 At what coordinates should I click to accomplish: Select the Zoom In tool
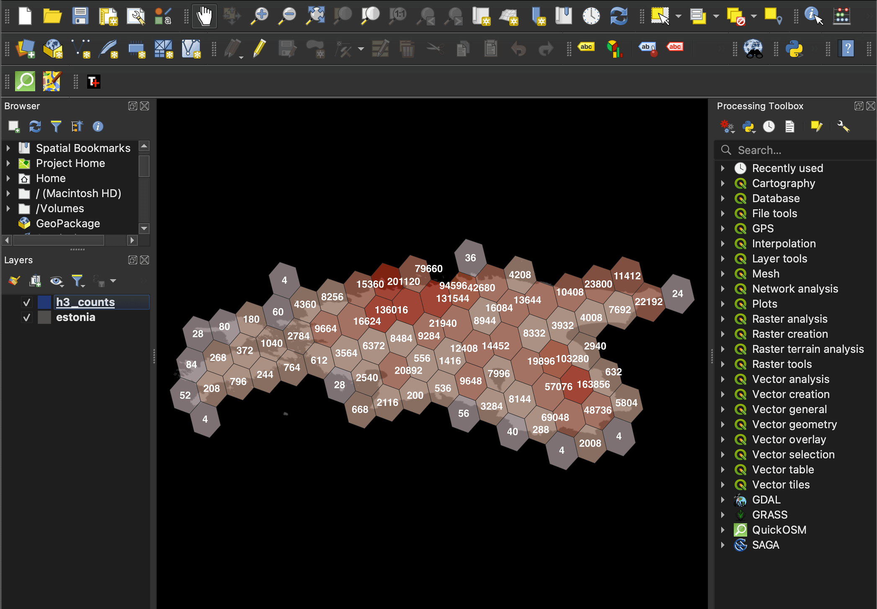coord(261,17)
